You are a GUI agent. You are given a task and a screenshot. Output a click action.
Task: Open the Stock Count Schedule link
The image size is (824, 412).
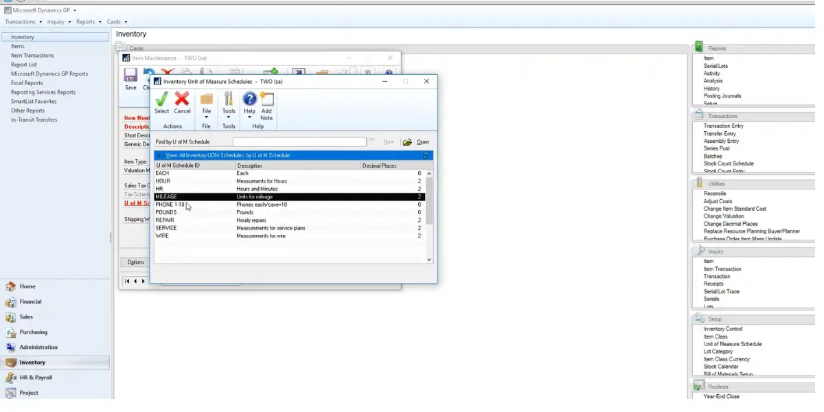729,163
